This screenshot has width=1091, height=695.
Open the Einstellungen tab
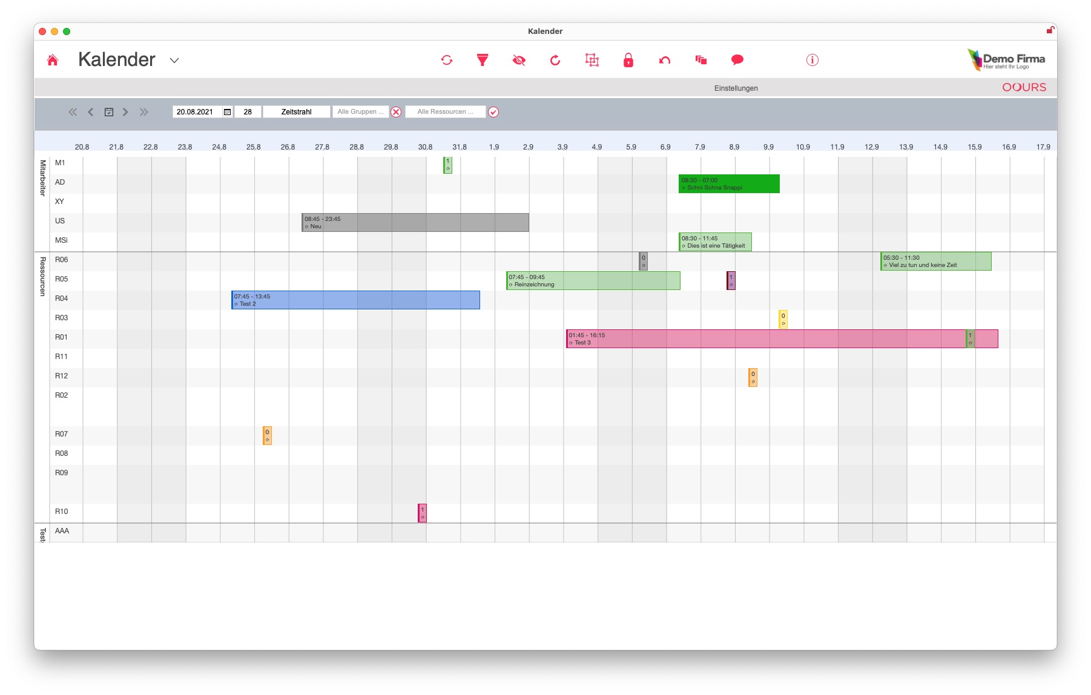point(736,88)
